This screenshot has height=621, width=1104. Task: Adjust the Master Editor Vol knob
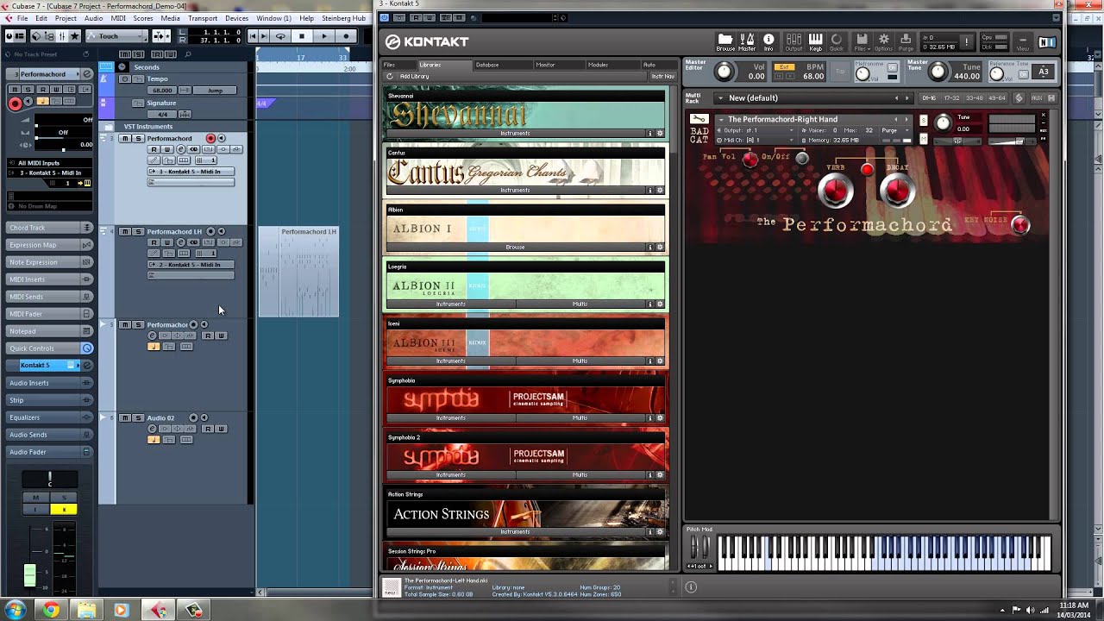click(x=724, y=72)
